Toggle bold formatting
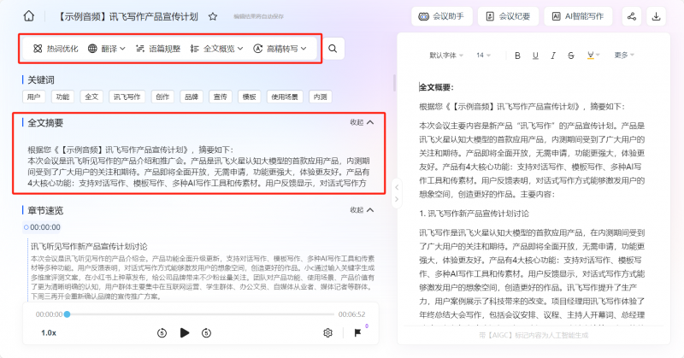Viewport: 684px width, 358px height. (x=517, y=56)
